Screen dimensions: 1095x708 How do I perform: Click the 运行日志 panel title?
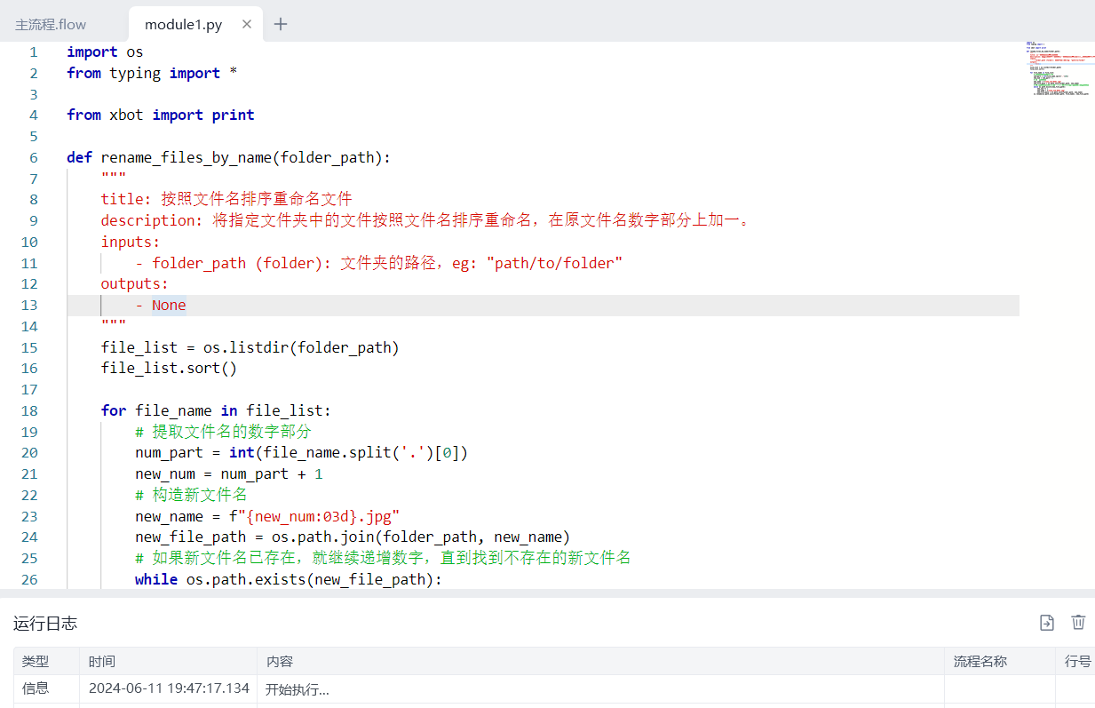click(x=45, y=624)
